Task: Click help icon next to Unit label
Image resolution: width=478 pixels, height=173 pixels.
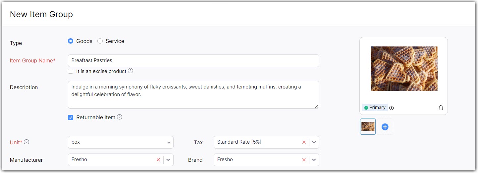Action: point(27,142)
